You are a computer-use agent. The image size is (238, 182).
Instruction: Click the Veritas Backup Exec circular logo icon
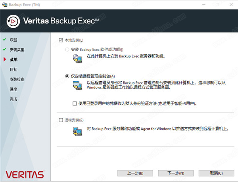click(13, 21)
